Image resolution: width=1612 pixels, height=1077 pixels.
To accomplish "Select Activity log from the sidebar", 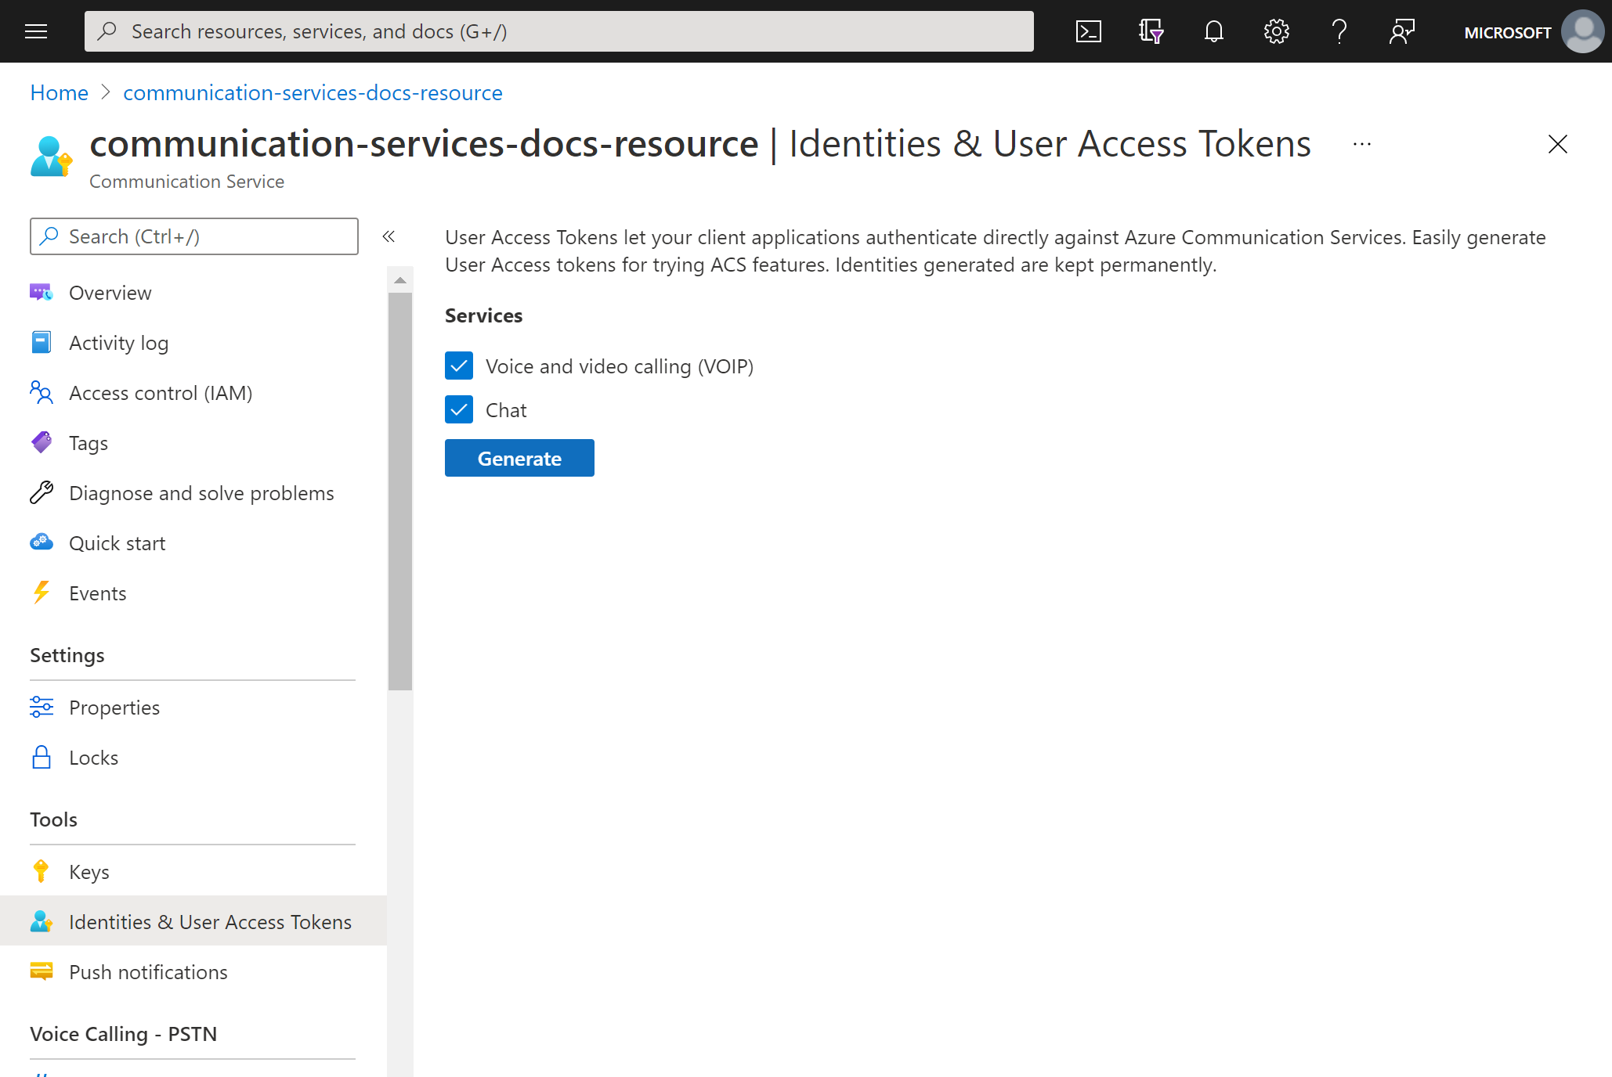I will point(118,341).
